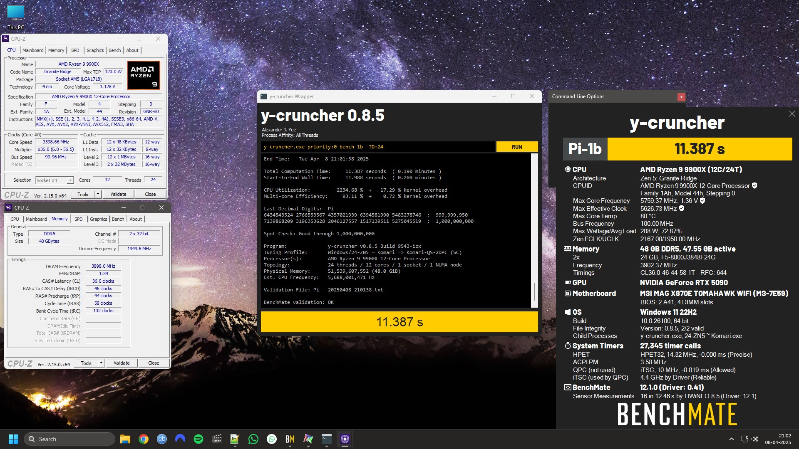Click the verified shield next to Max Effective Clock
This screenshot has height=449, width=799.
click(x=682, y=208)
